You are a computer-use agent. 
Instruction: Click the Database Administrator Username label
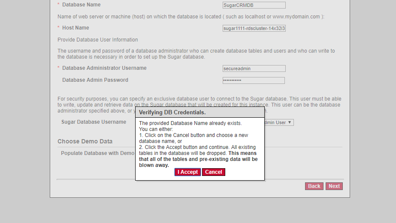coord(104,68)
